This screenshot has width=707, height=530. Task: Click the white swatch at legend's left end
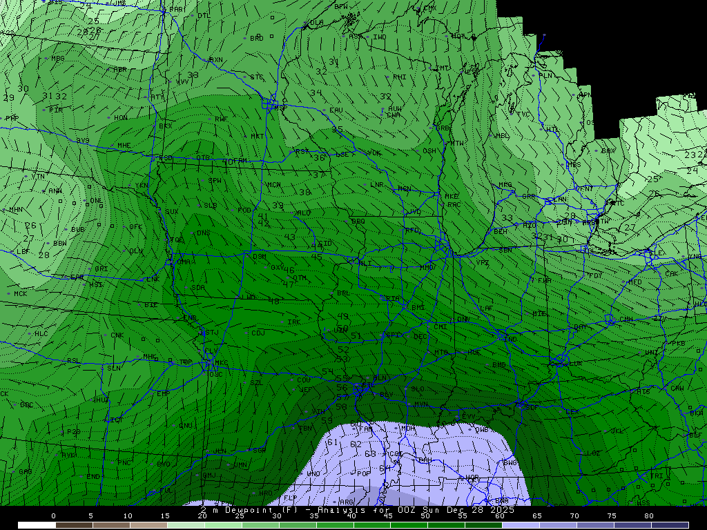point(37,525)
